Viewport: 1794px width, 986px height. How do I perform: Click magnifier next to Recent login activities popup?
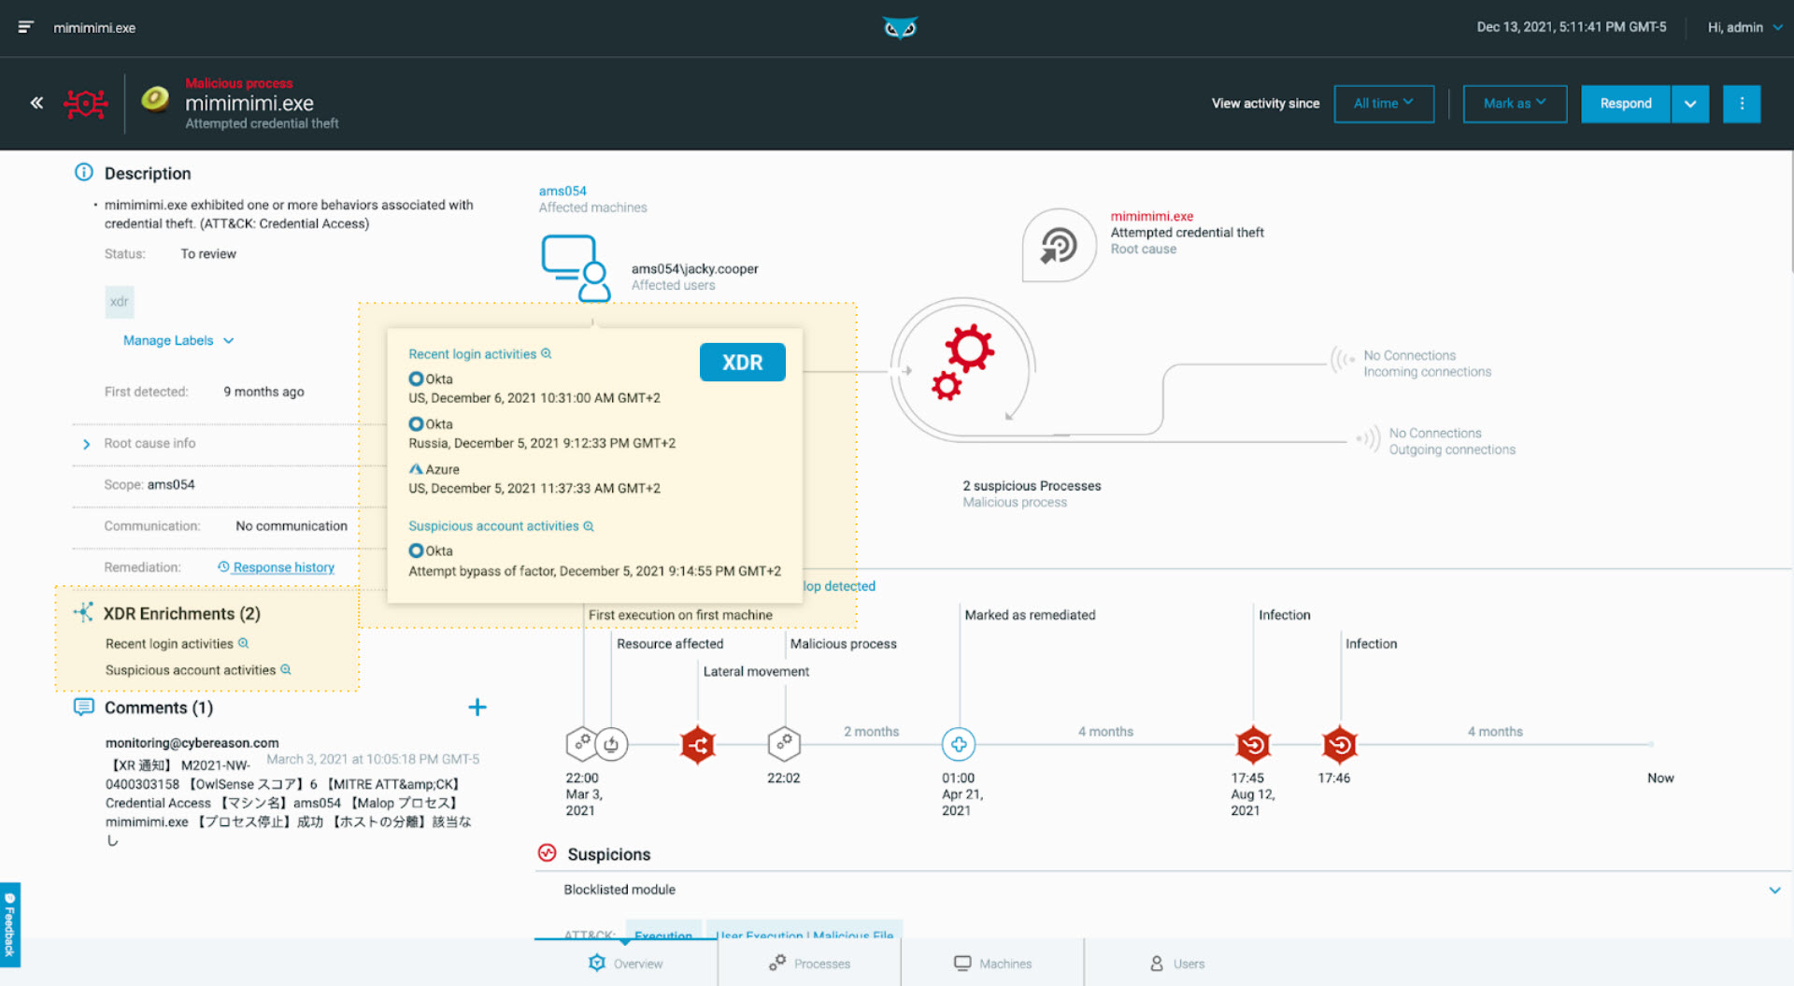point(547,354)
